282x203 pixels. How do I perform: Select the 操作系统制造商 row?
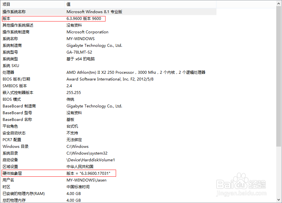[108, 32]
